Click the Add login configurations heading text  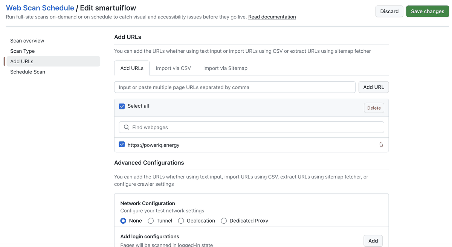[x=150, y=236]
